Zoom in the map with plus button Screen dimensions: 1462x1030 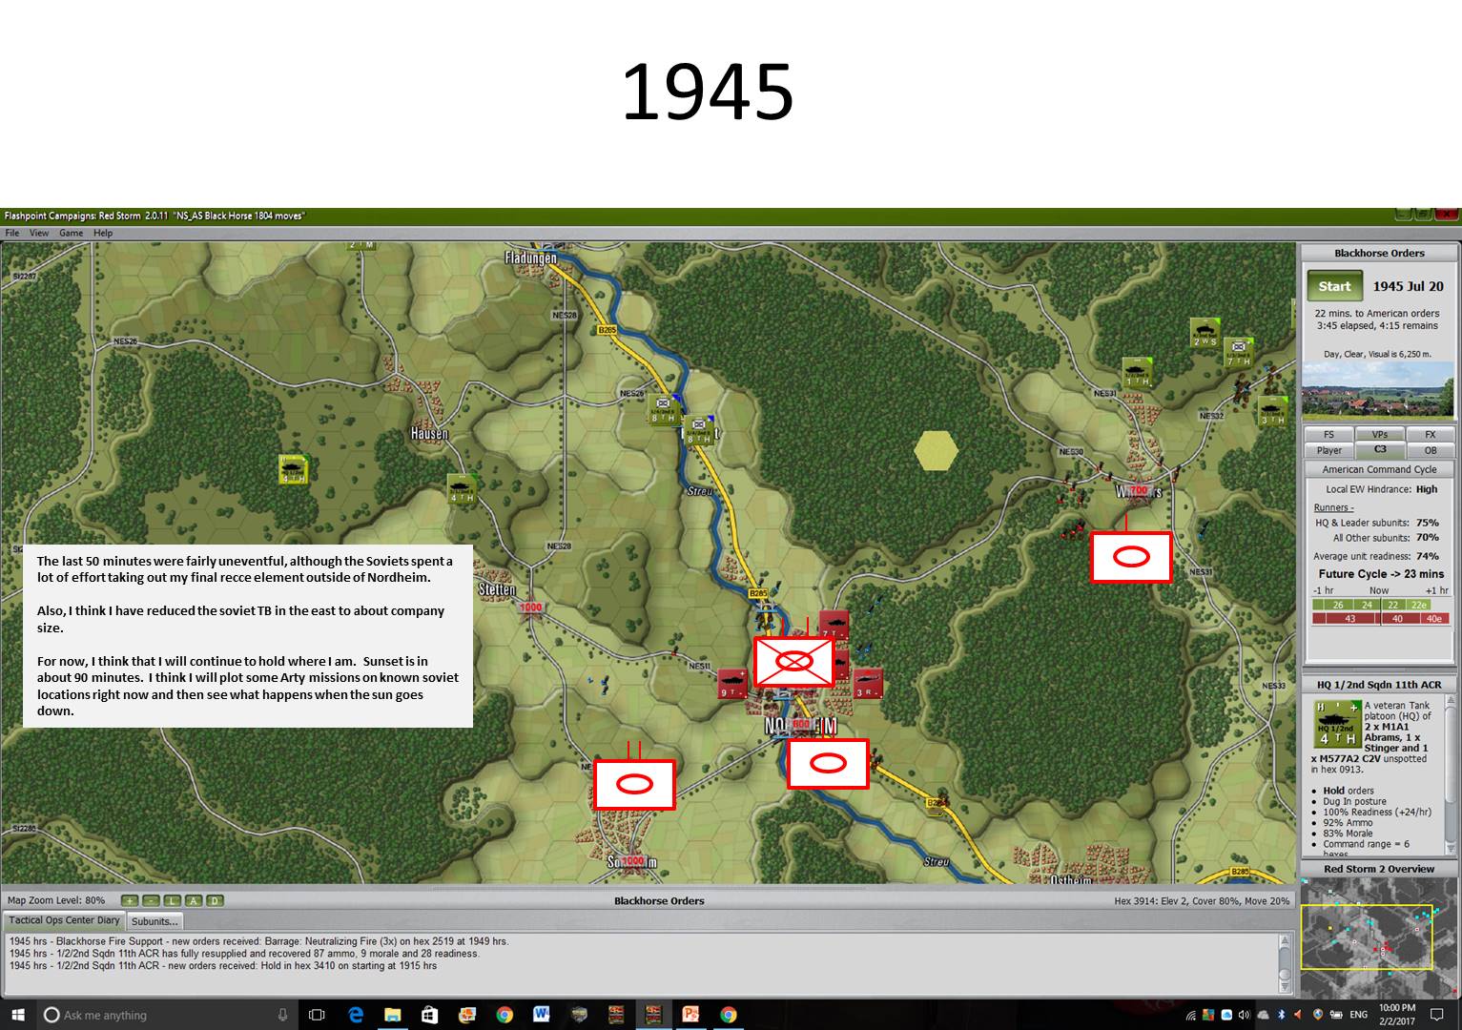coord(129,900)
